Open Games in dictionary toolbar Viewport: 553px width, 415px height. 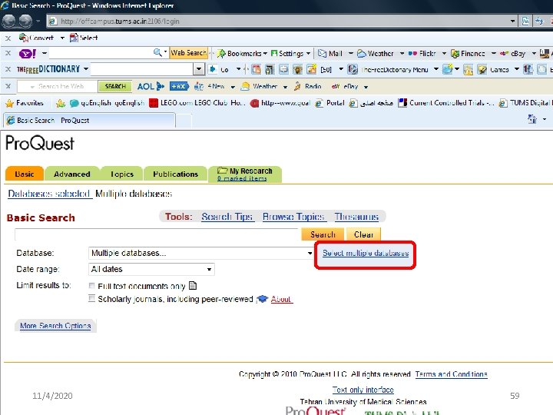click(x=493, y=69)
